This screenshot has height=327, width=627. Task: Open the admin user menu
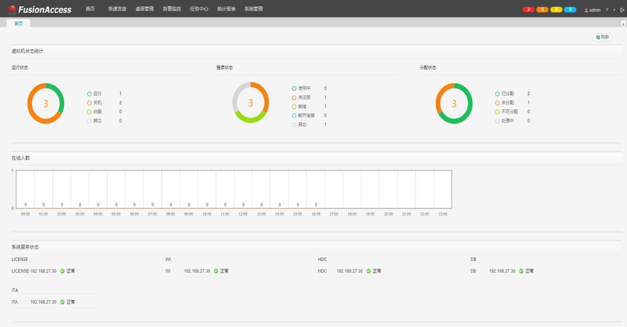(592, 10)
